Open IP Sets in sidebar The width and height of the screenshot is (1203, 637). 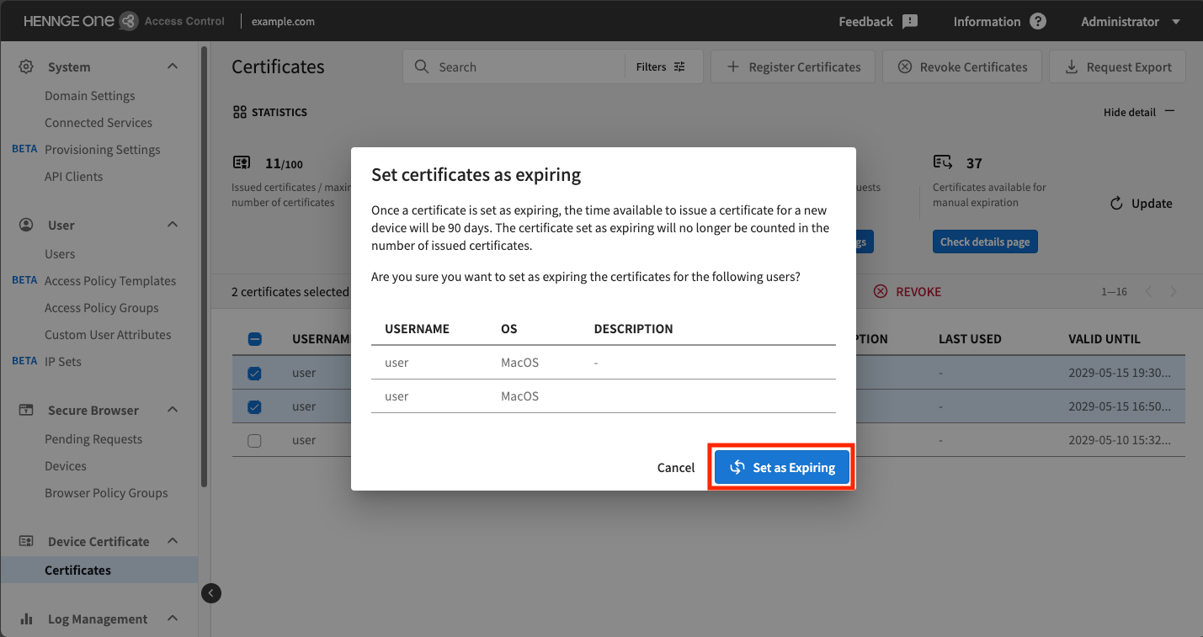63,362
